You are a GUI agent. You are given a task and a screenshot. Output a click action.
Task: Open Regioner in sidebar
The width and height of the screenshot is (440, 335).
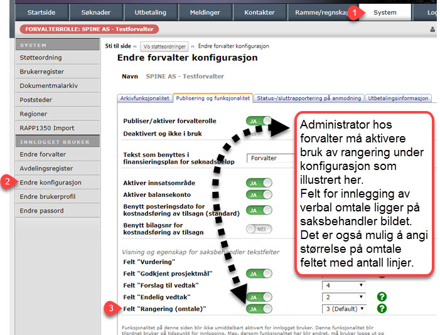57,114
